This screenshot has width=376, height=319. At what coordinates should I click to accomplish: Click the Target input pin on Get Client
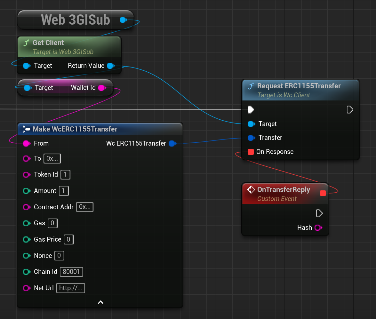coord(26,66)
